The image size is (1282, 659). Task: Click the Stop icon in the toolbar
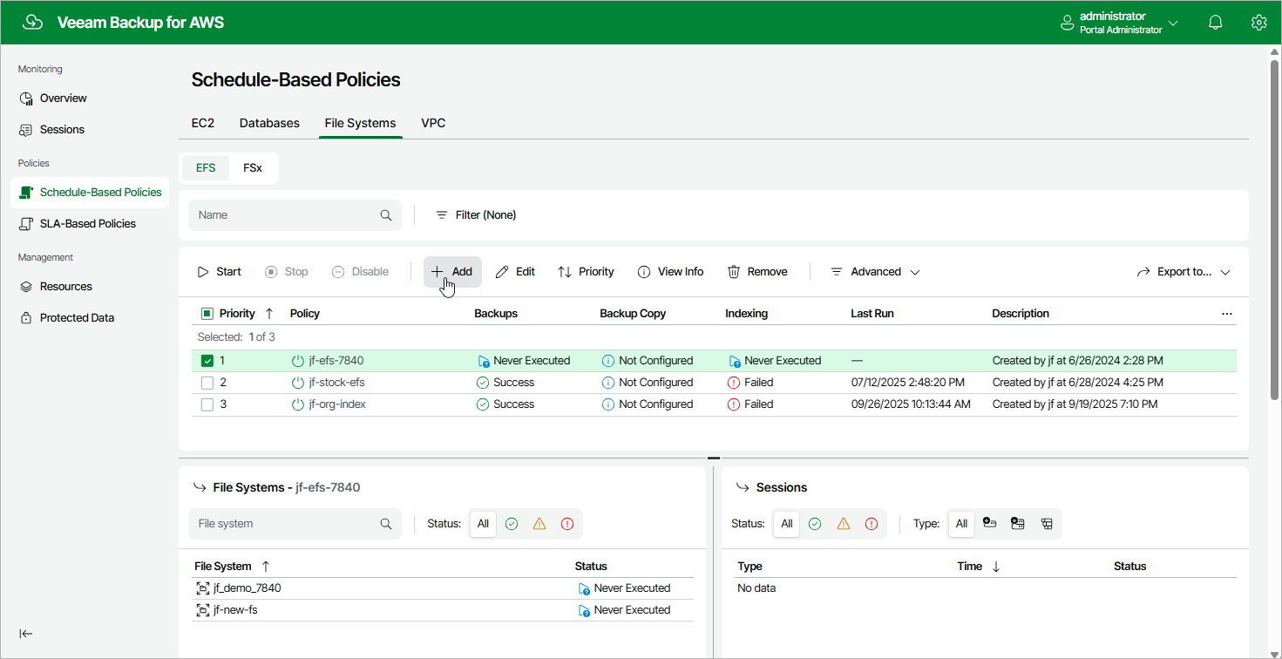pos(271,272)
